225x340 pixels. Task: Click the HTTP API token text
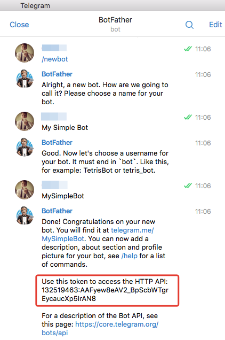coord(105,294)
